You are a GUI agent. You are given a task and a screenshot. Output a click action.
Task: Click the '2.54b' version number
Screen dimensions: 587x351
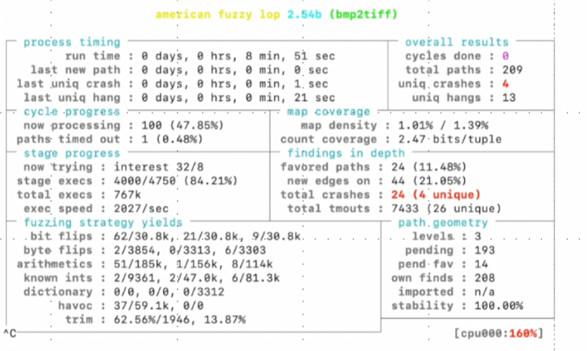point(304,15)
